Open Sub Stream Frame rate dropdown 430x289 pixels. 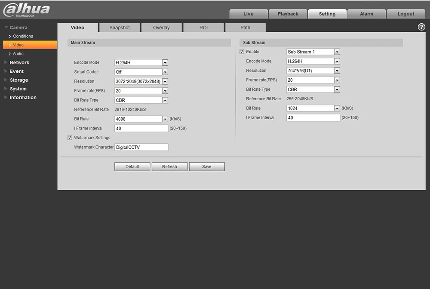tap(313, 80)
